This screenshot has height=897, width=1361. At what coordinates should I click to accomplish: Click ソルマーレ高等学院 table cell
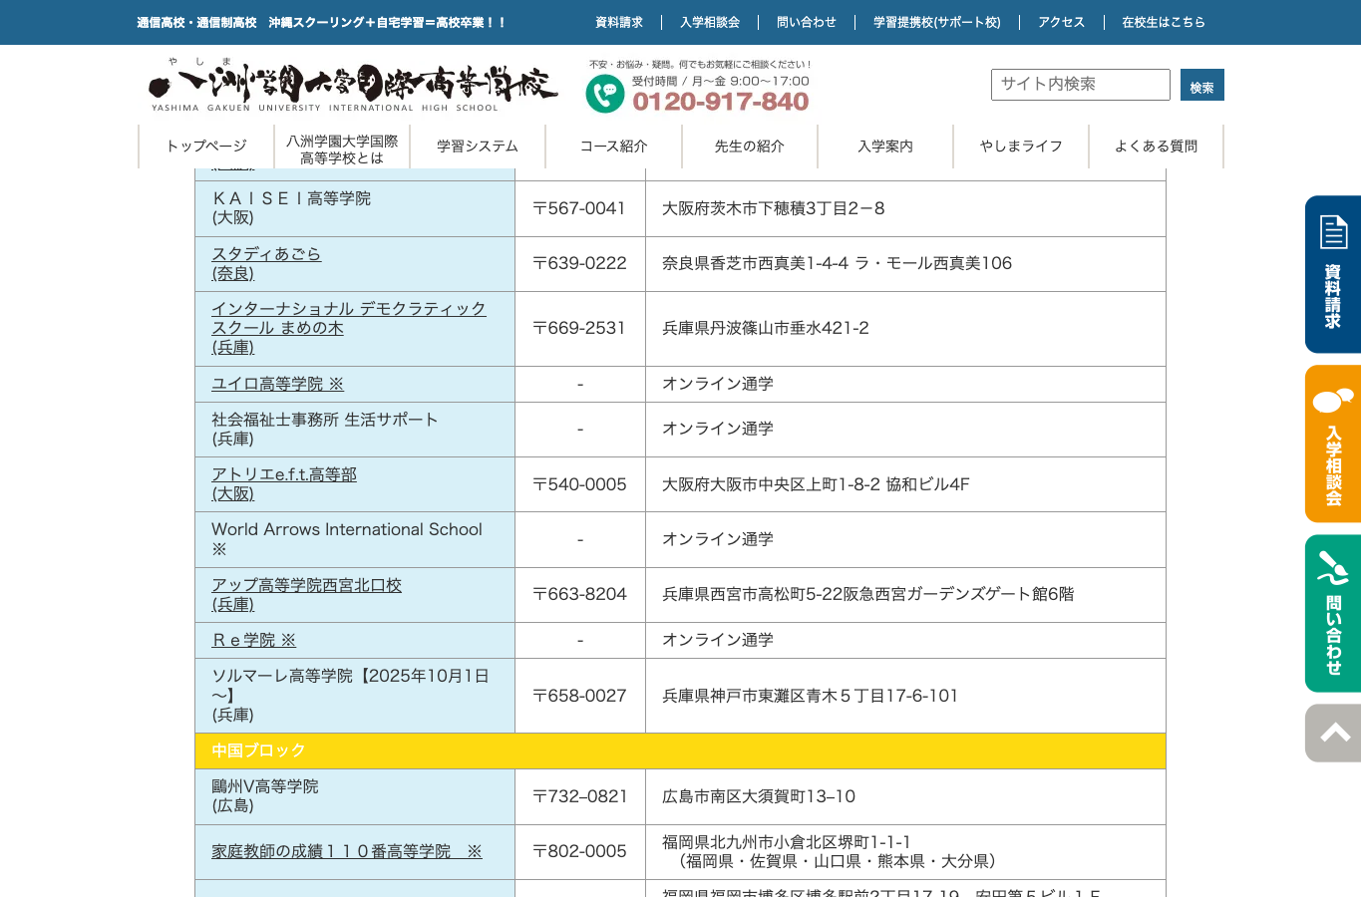(355, 696)
